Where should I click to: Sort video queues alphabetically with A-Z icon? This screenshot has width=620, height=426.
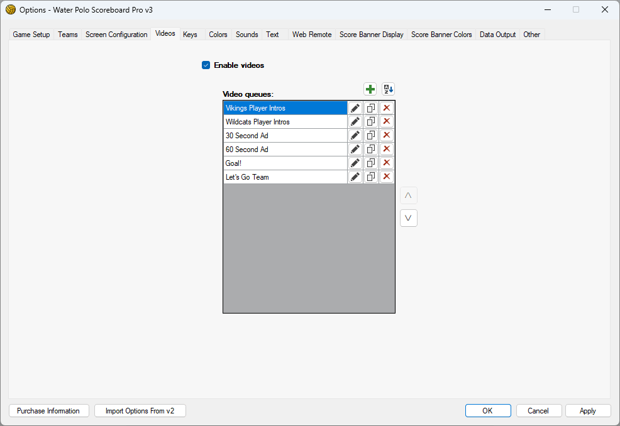click(389, 89)
